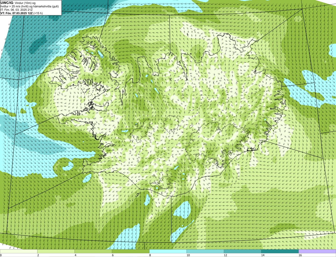Click the 12–14 m/s teal swatch
Viewport: 336px width, 257px height.
click(243, 251)
